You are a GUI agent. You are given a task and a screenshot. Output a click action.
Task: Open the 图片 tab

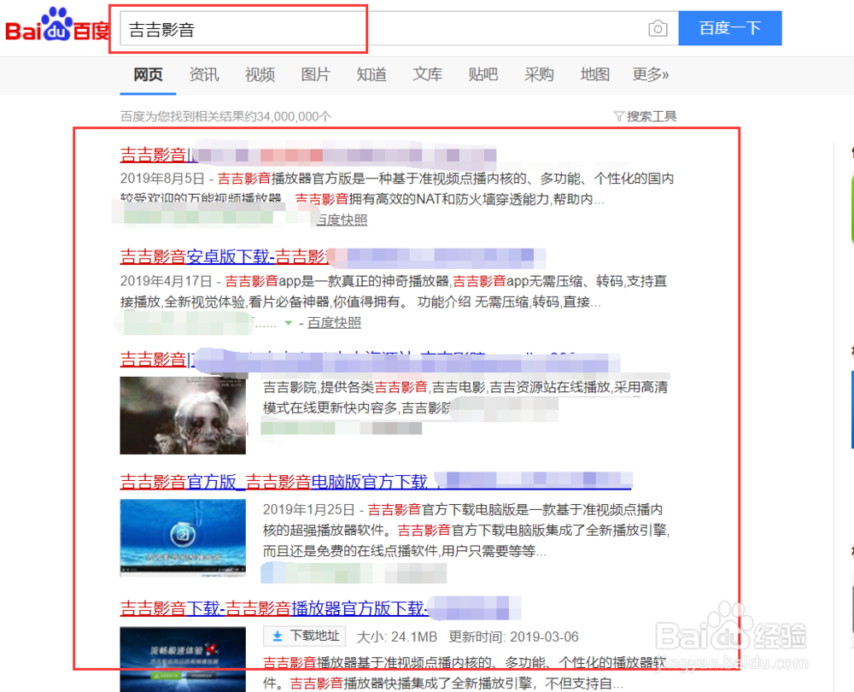point(316,74)
